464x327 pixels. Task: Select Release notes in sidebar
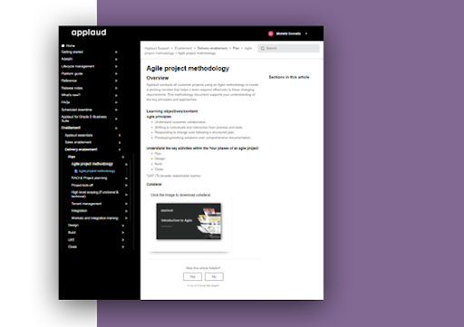(x=72, y=88)
